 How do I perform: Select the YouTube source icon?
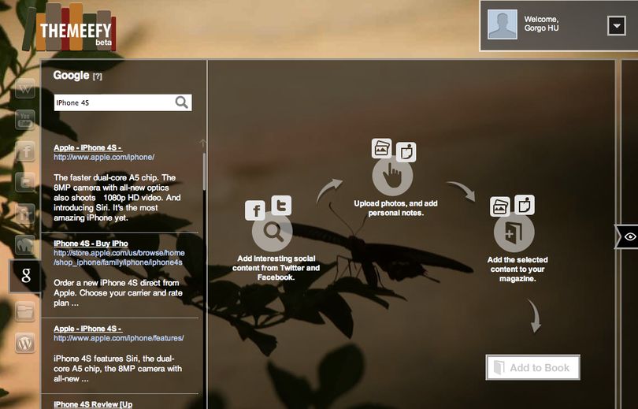pyautogui.click(x=25, y=120)
